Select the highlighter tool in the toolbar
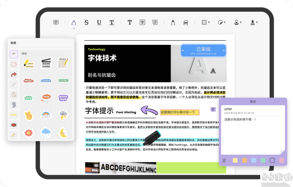293x187 pixels. click(74, 22)
